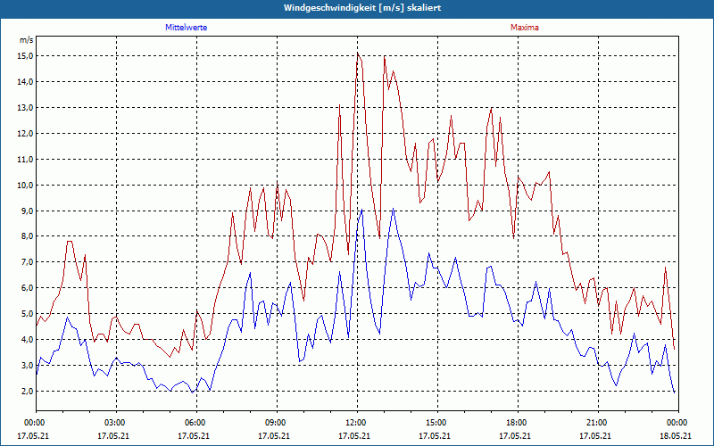Click the 13,0 y-axis value
The width and height of the screenshot is (714, 446).
[x=26, y=108]
